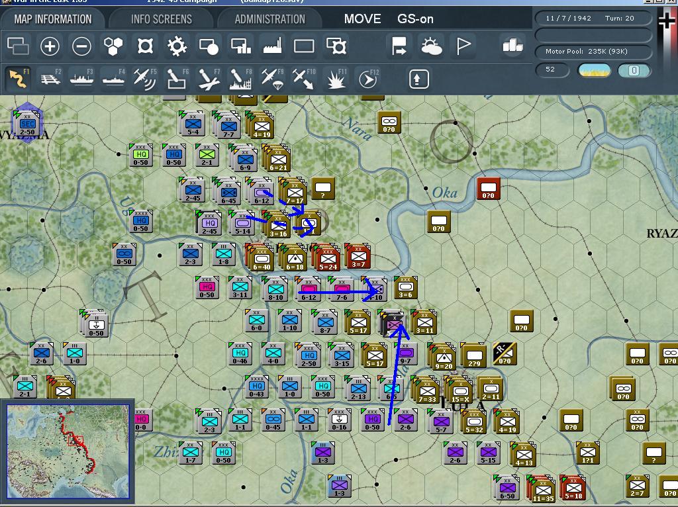Click the minimap in bottom left corner
The image size is (678, 507).
coord(68,450)
